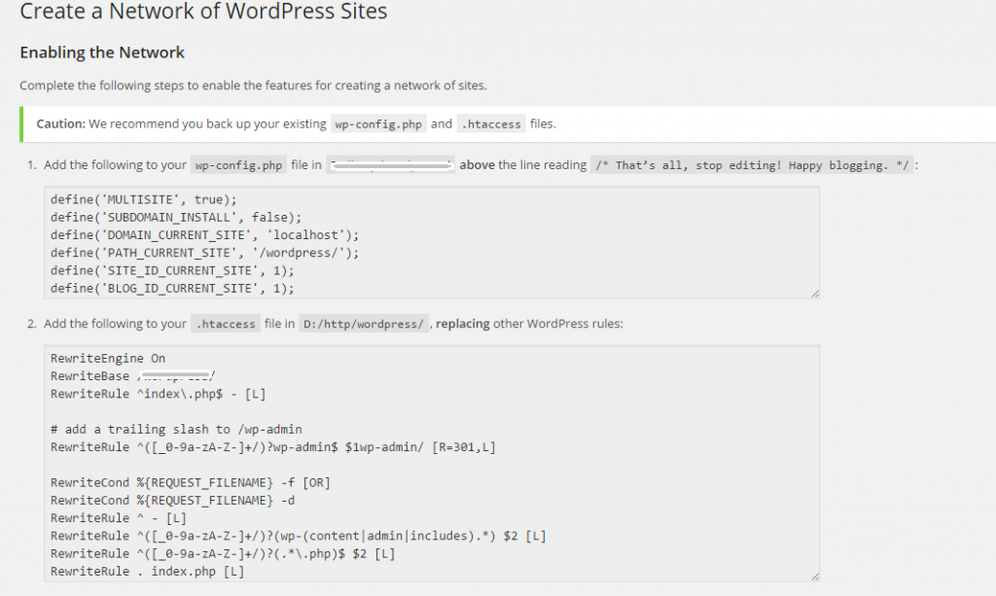The height and width of the screenshot is (596, 996).
Task: Click the 'Create a Network of WordPress Sites' heading
Action: click(203, 13)
